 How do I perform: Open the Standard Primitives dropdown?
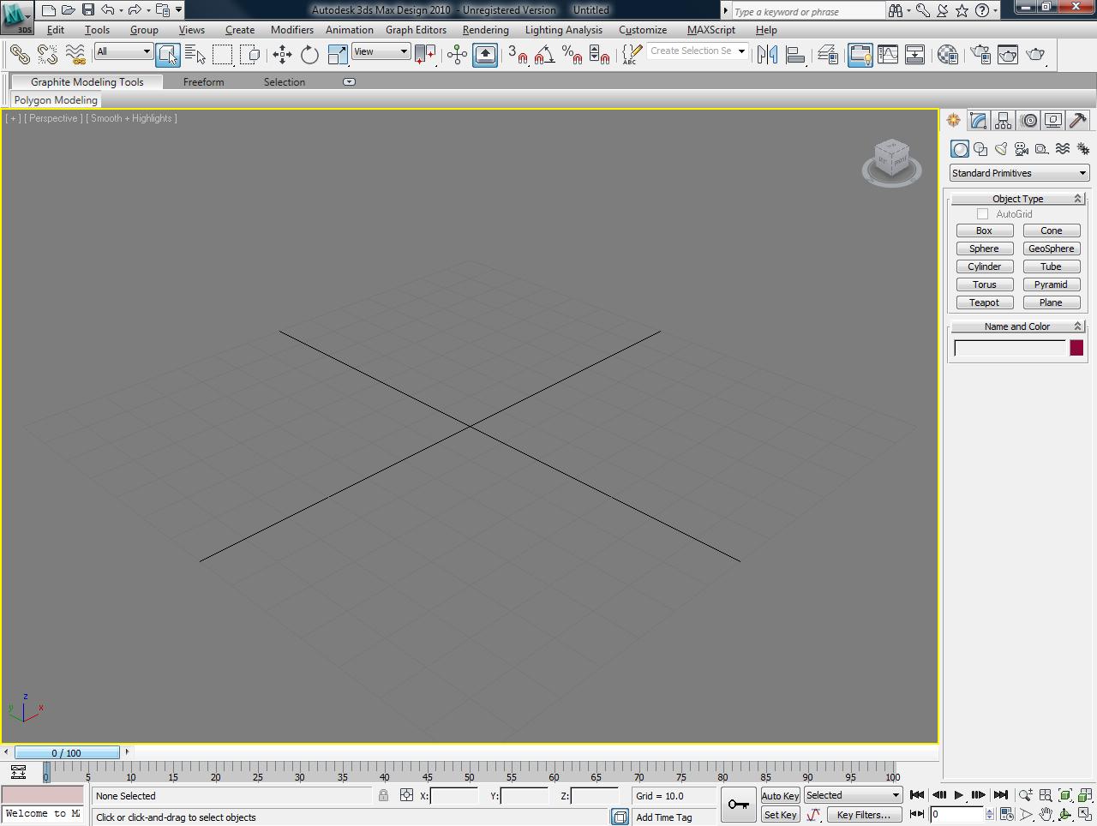coord(1019,173)
